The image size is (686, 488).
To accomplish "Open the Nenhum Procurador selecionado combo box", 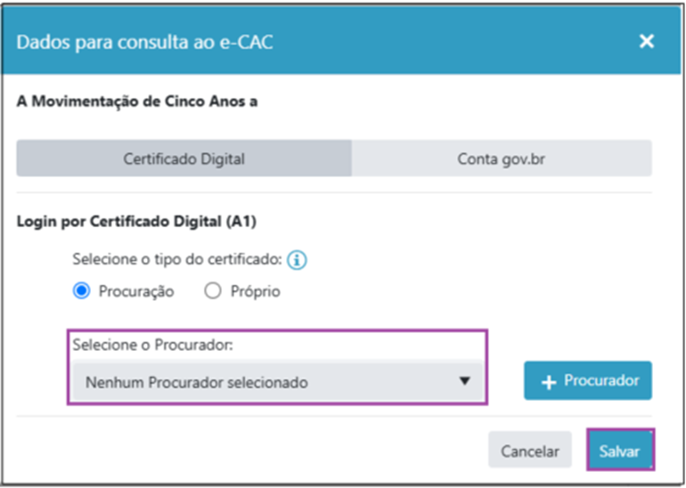I will pyautogui.click(x=277, y=381).
